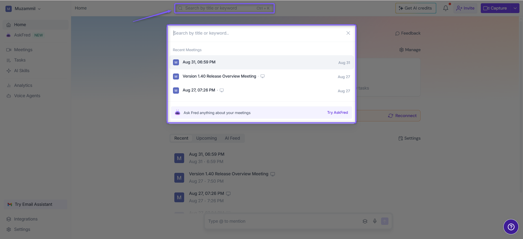Open the notifications bell
The width and height of the screenshot is (523, 239).
[x=446, y=8]
